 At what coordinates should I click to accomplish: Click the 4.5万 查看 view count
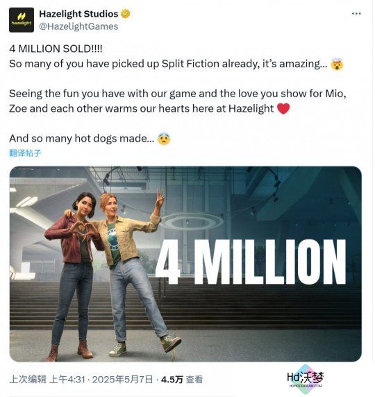click(182, 379)
